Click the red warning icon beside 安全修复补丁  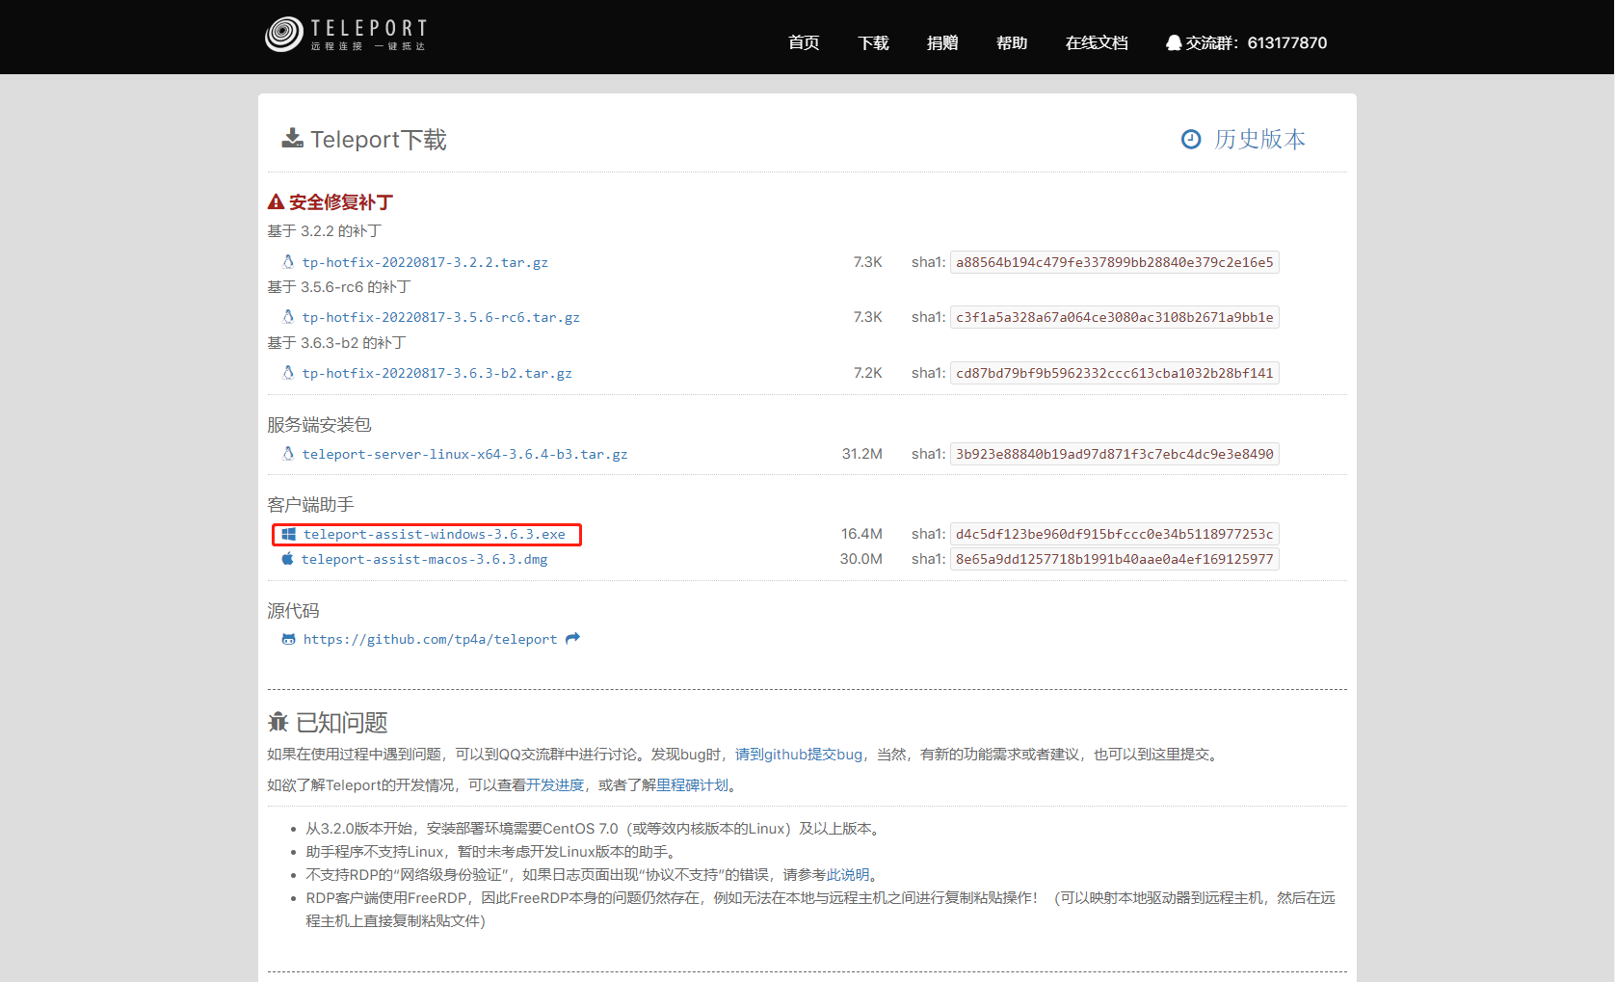[x=276, y=202]
